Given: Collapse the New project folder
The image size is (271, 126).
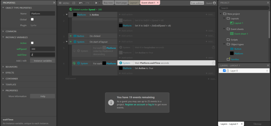Looking at the screenshot, I should click(221, 14).
